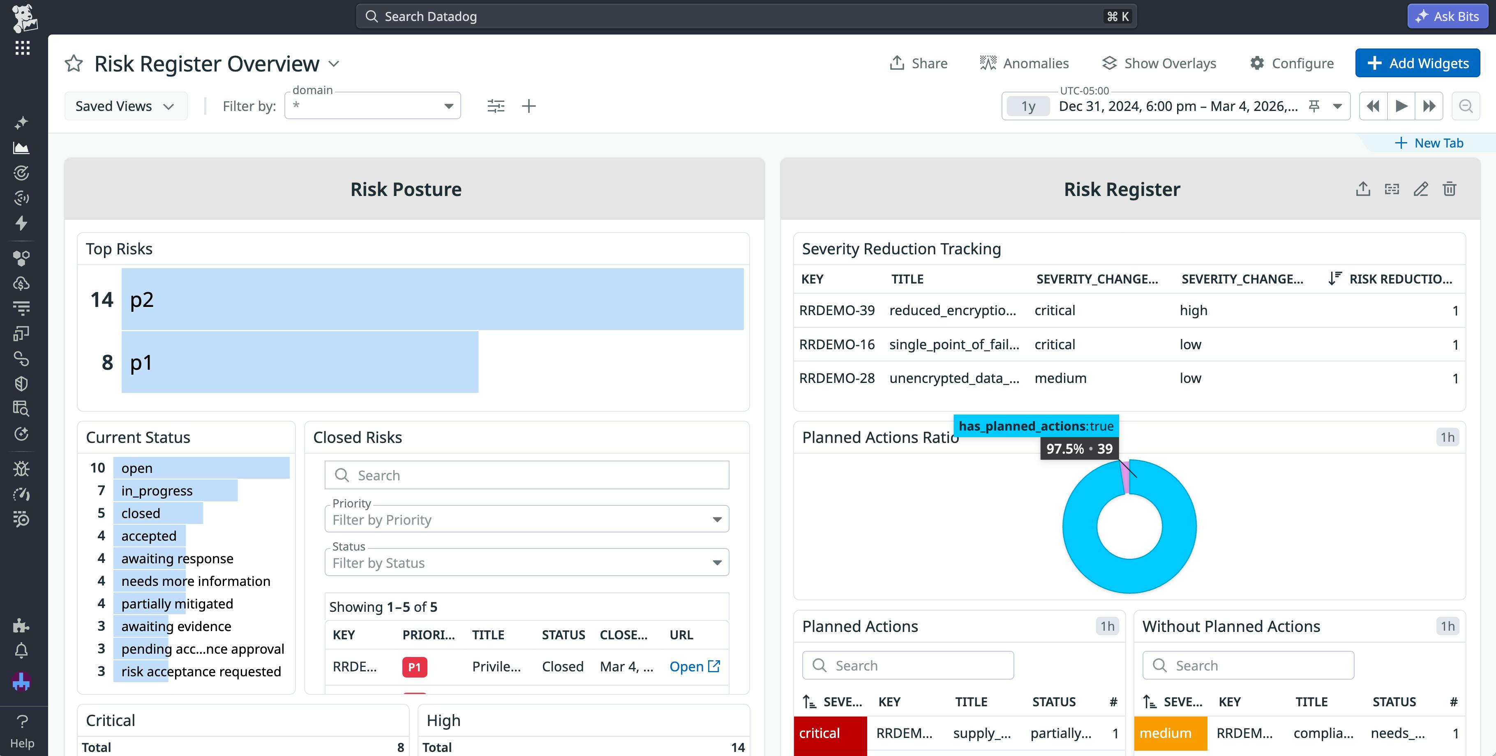Screen dimensions: 1496x756
Task: Click the Add Widgets button
Action: click(1417, 63)
